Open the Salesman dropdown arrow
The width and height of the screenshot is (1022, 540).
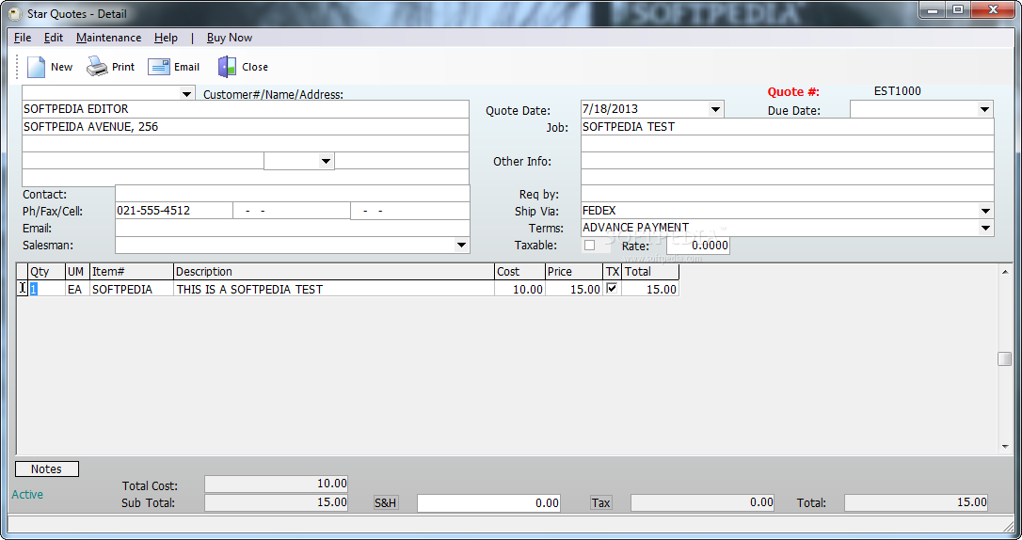[461, 245]
